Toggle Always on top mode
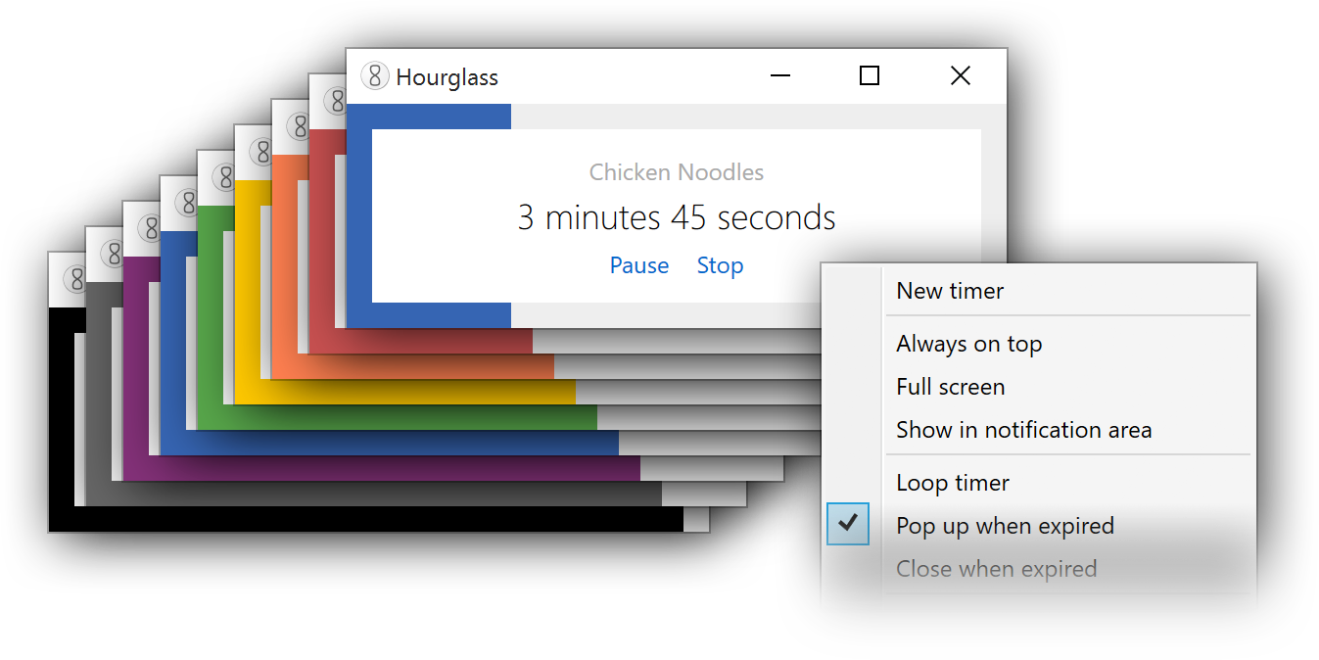This screenshot has width=1319, height=660. (x=968, y=343)
